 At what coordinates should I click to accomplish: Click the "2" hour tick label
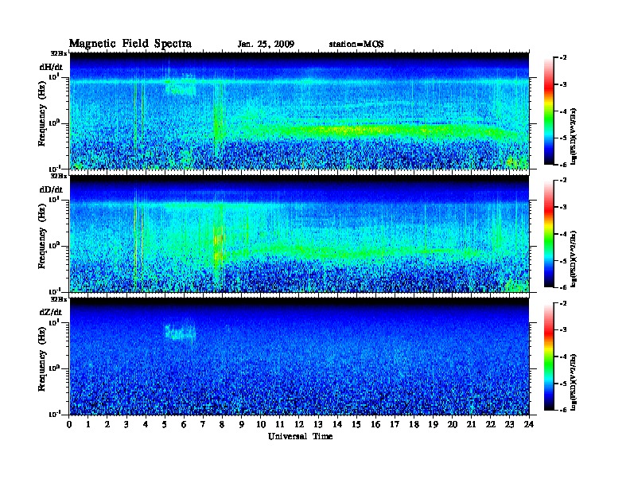107,425
